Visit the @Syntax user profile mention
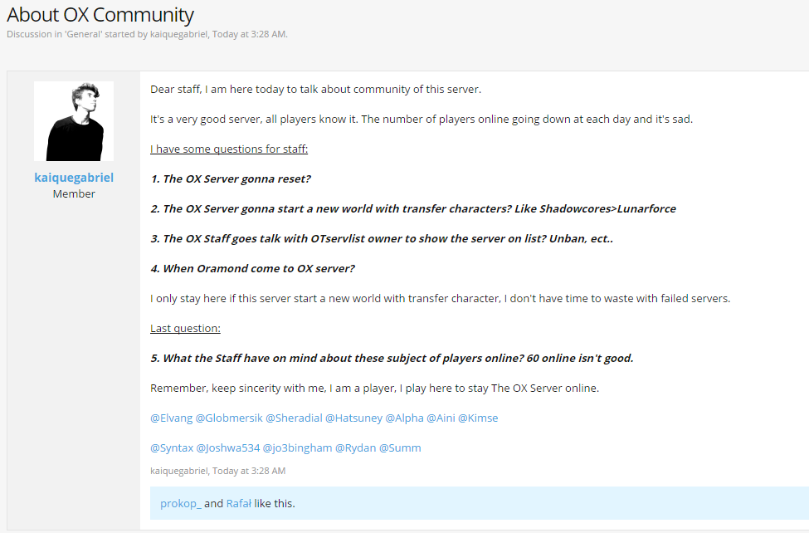The image size is (809, 533). coord(172,447)
